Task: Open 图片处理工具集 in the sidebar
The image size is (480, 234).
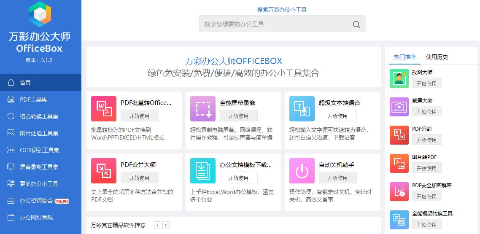Action: [x=41, y=133]
